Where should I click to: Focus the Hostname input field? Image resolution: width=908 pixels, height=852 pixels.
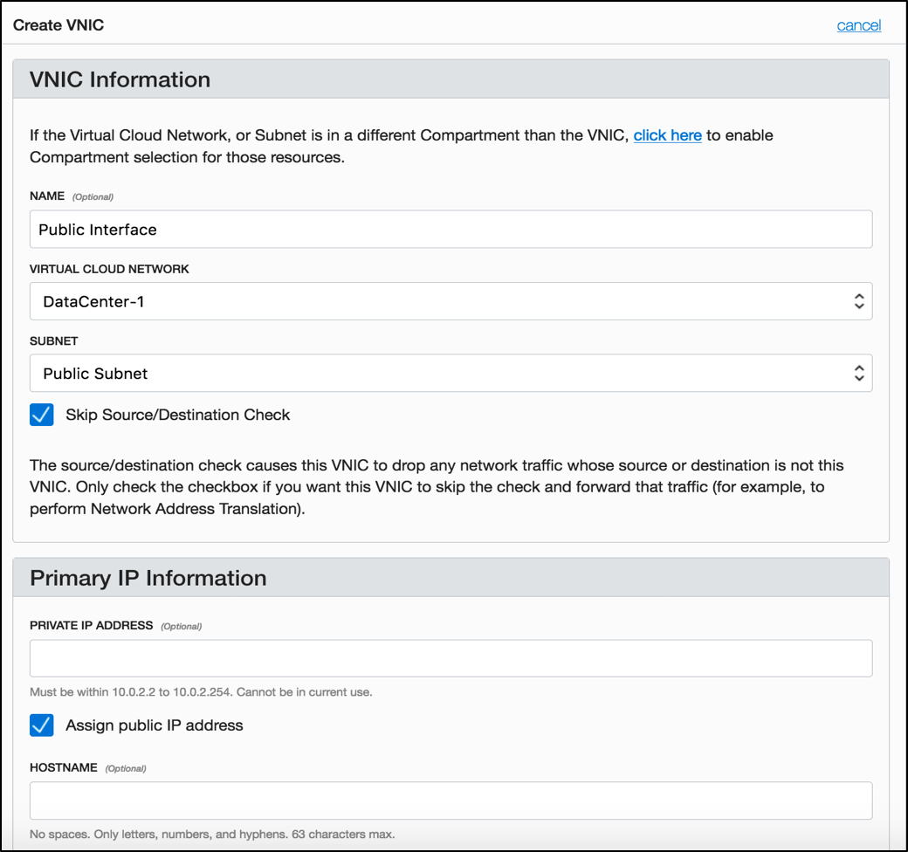[451, 800]
